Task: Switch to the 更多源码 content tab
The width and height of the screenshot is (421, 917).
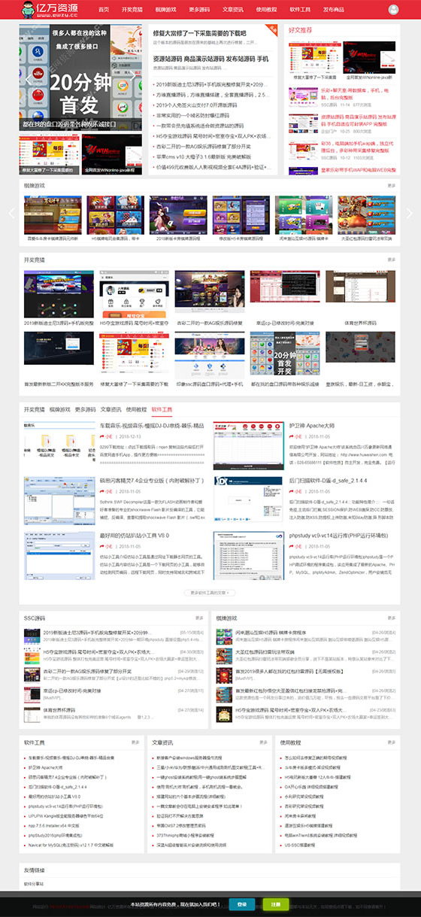Action: click(x=86, y=409)
